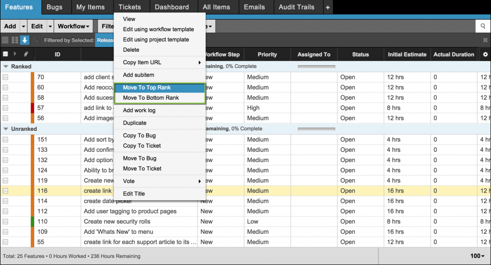Choose Copy To Bug
The image size is (491, 265).
pyautogui.click(x=159, y=136)
